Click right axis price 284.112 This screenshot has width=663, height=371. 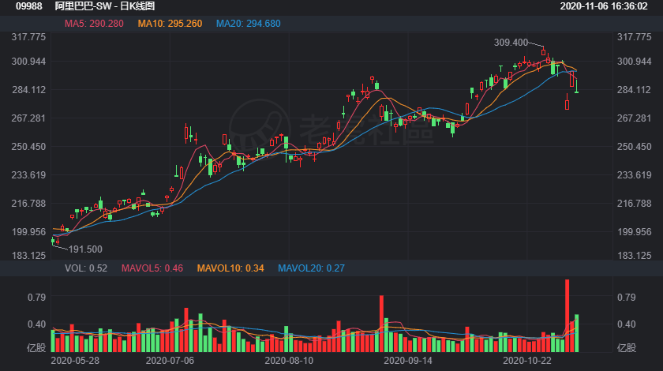pyautogui.click(x=635, y=90)
